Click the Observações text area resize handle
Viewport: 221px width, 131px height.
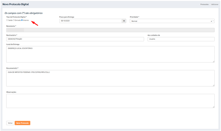214,107
